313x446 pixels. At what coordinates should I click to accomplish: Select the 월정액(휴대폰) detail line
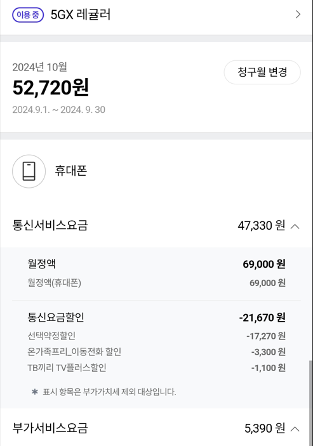point(156,283)
